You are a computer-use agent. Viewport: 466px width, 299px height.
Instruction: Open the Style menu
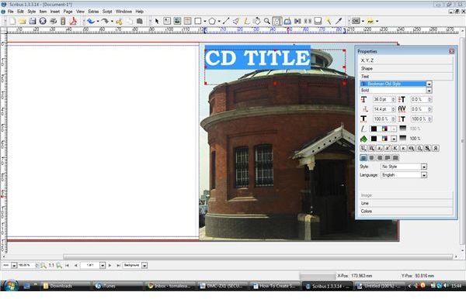click(x=32, y=12)
